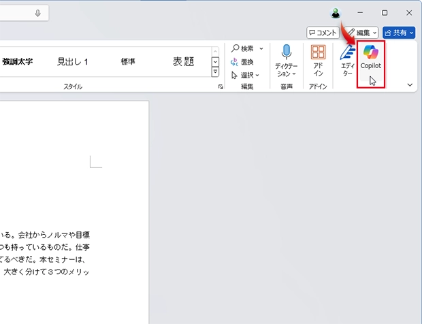
Task: Apply the 標準 style
Action: pos(128,62)
